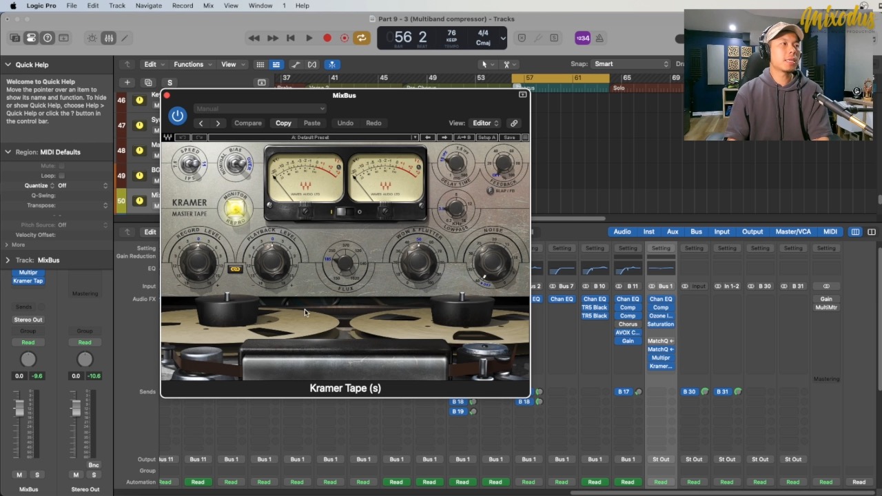Click the Record/Playback level link icon
This screenshot has width=882, height=496.
click(x=235, y=269)
